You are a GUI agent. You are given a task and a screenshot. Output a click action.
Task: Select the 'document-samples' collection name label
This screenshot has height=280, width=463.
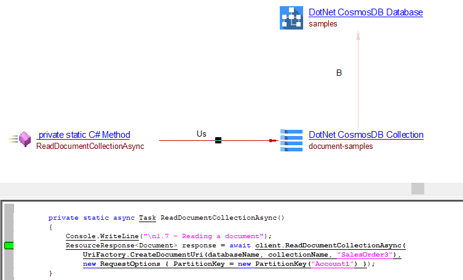click(341, 146)
